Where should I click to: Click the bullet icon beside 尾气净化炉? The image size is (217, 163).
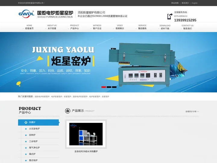point(26,148)
